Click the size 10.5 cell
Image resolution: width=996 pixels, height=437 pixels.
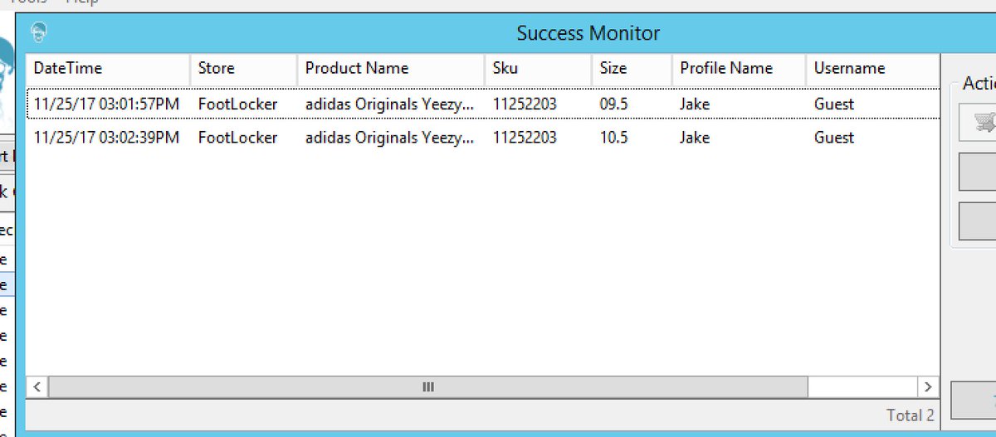614,138
